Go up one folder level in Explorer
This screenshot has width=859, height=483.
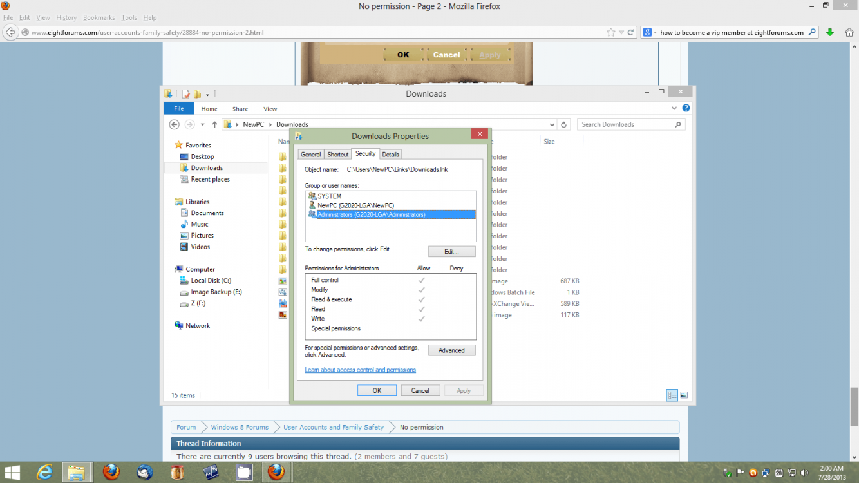pos(214,124)
